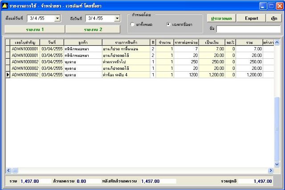
Task: Click the Export button
Action: click(x=251, y=18)
